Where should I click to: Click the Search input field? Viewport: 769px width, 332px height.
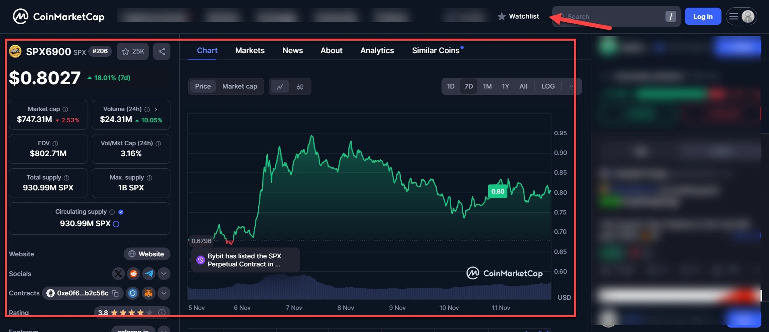[x=612, y=16]
